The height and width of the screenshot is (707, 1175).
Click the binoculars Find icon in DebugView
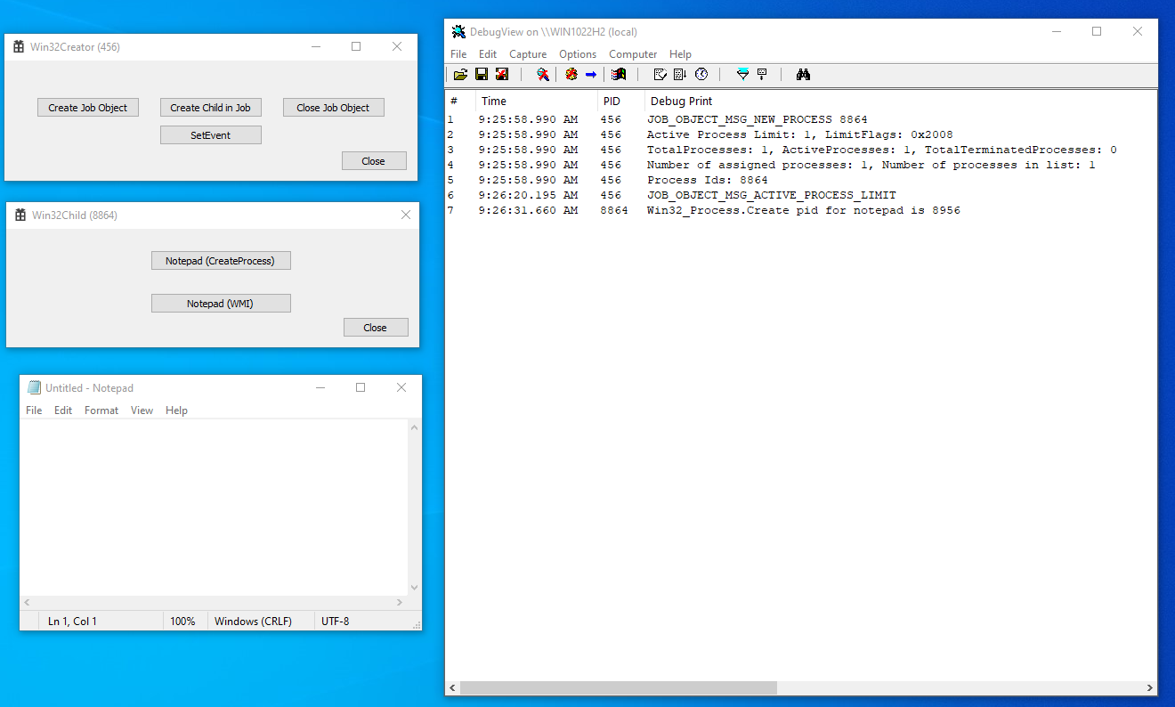tap(803, 75)
